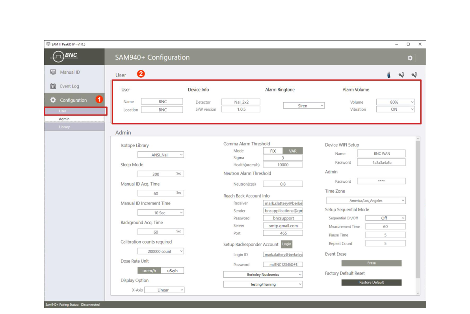The height and width of the screenshot is (314, 470).
Task: Click the Sleep Mode 300 Sec field
Action: [161, 174]
